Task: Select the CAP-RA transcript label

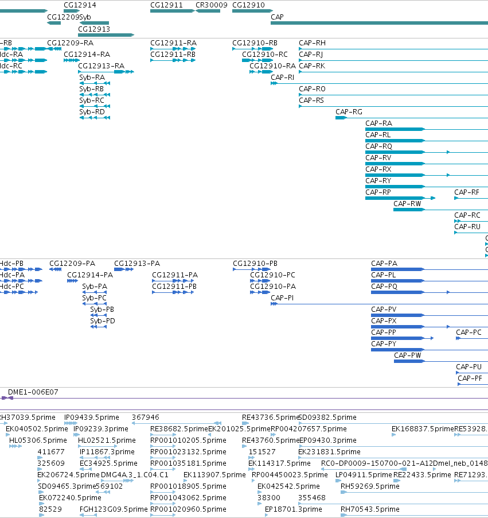Action: 379,123
